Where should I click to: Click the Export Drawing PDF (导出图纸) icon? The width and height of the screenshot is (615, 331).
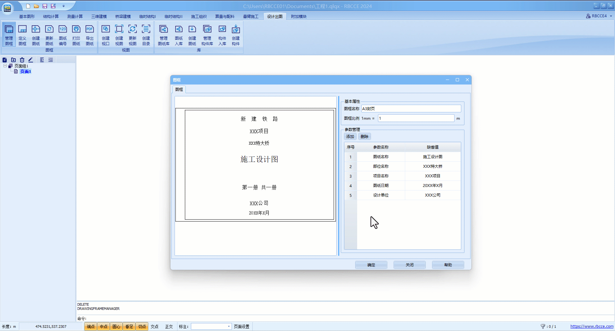click(x=90, y=35)
